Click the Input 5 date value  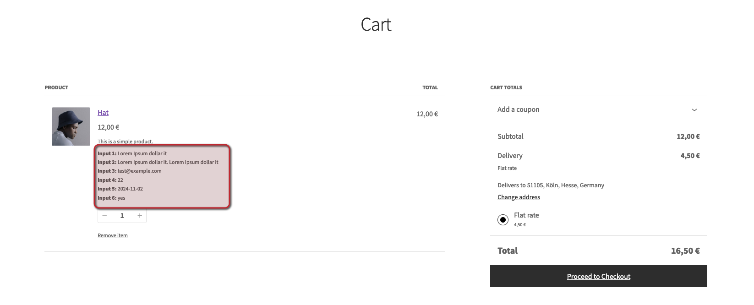(x=130, y=189)
